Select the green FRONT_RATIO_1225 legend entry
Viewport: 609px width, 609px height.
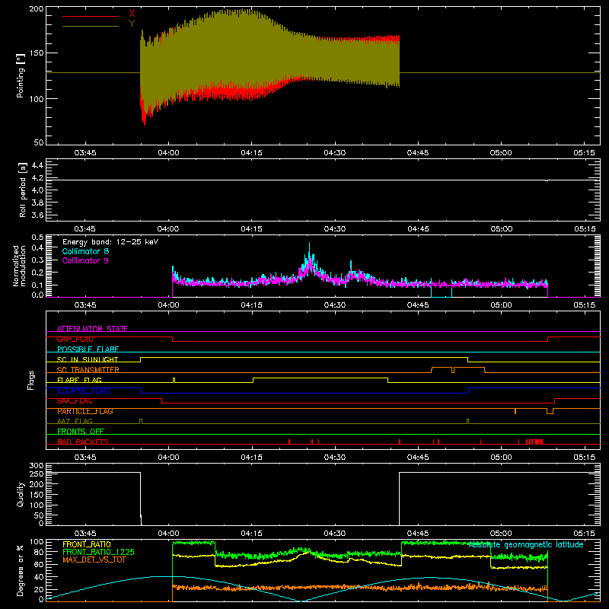pyautogui.click(x=98, y=552)
